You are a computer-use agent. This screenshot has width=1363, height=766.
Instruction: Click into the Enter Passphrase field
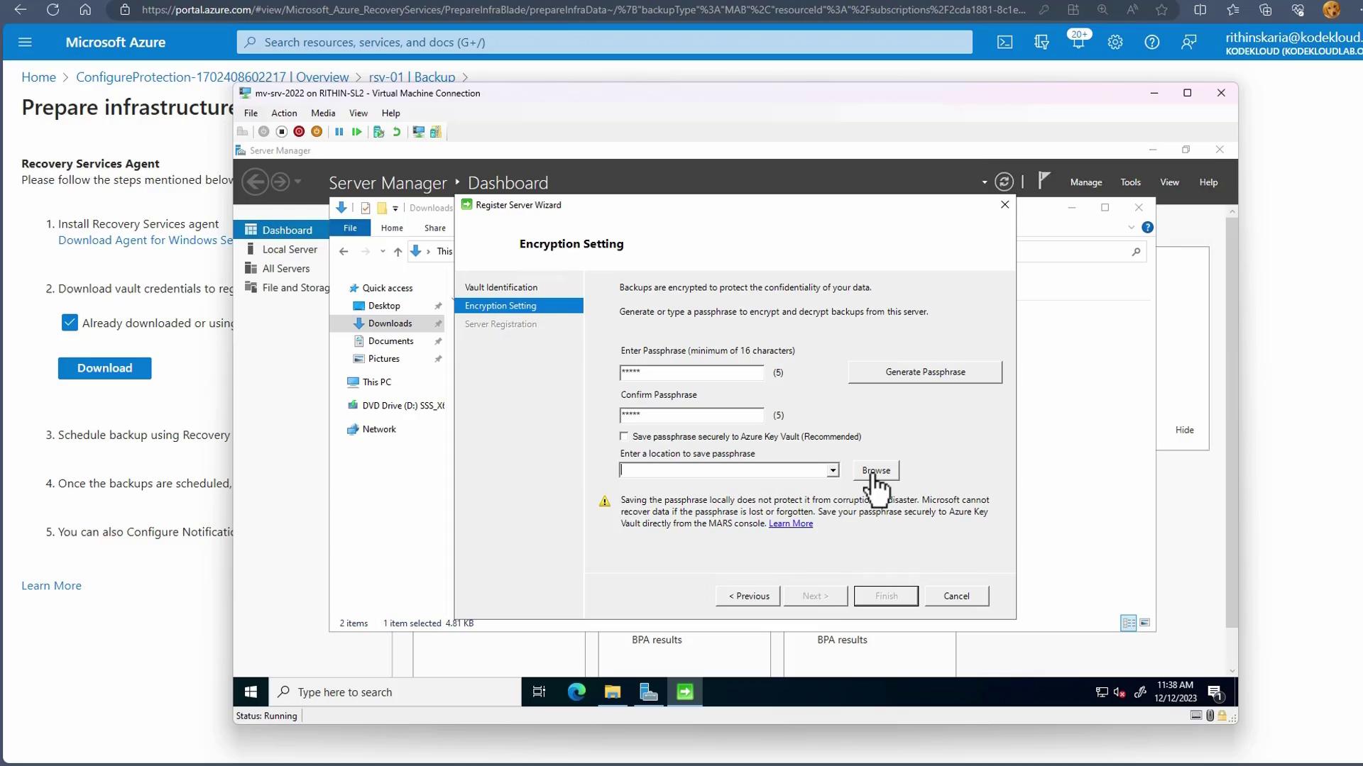click(691, 372)
